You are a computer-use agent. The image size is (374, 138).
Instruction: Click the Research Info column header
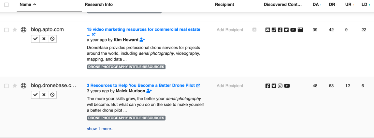coord(99,5)
